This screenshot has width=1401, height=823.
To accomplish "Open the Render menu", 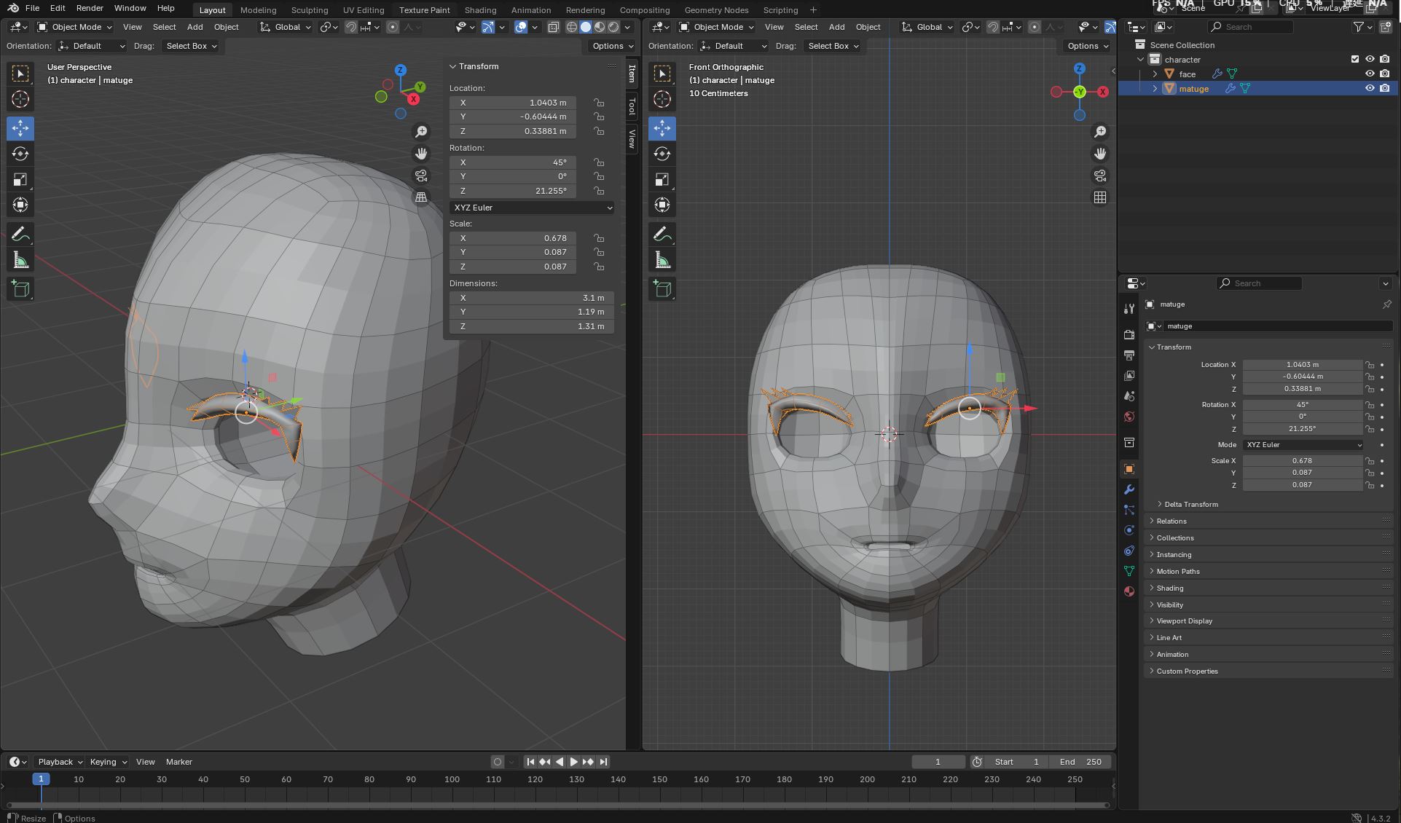I will click(89, 8).
